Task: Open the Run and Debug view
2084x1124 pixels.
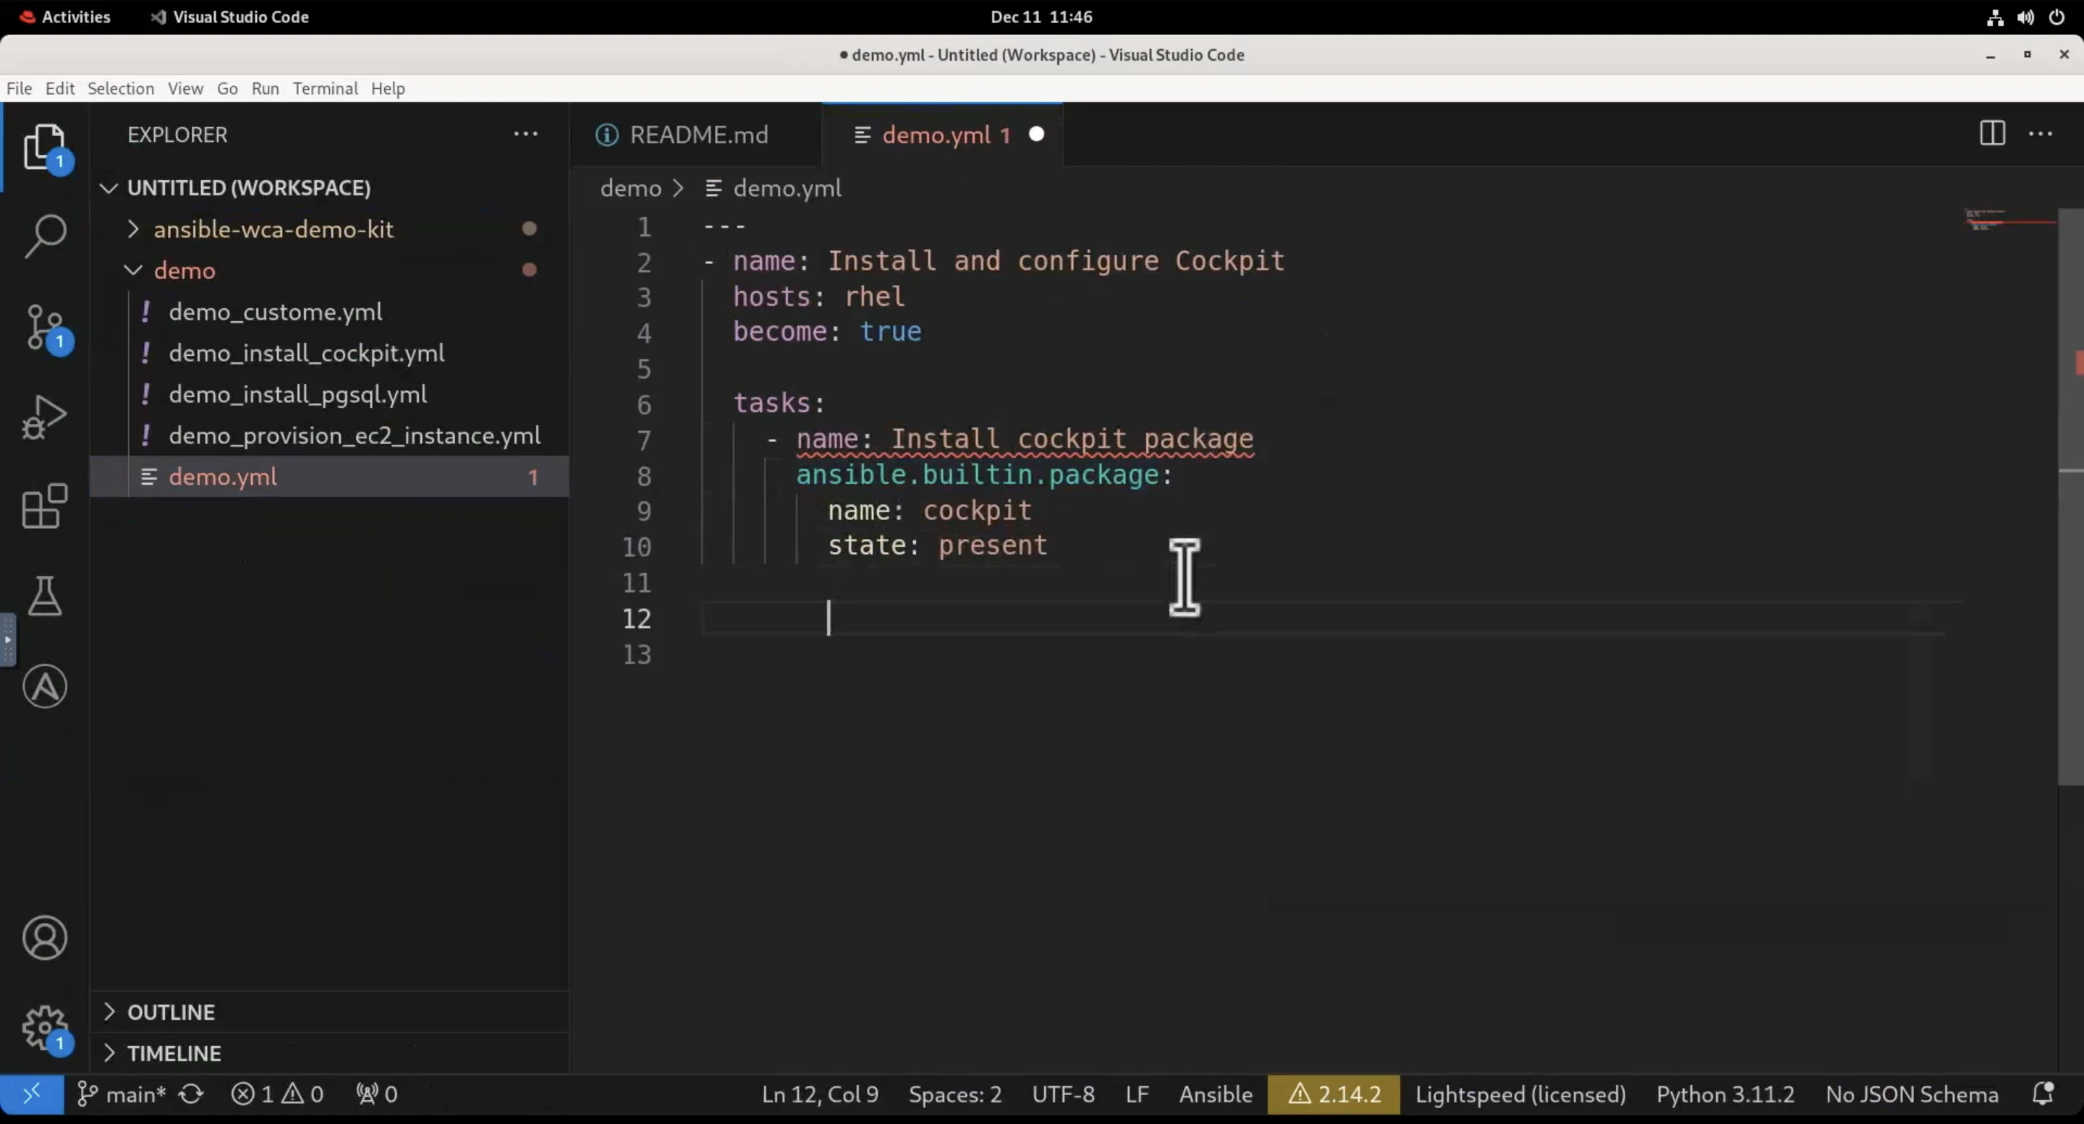Action: 44,417
